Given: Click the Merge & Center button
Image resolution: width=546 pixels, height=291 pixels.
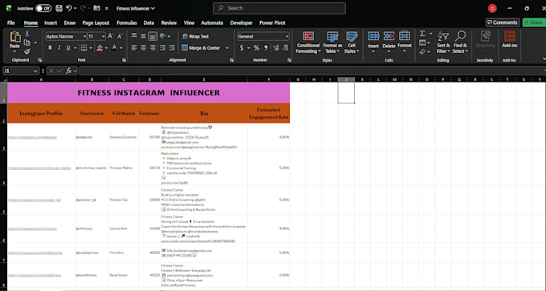Looking at the screenshot, I should tap(201, 48).
